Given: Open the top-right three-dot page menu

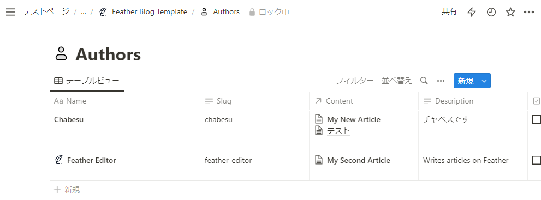Looking at the screenshot, I should pos(529,12).
